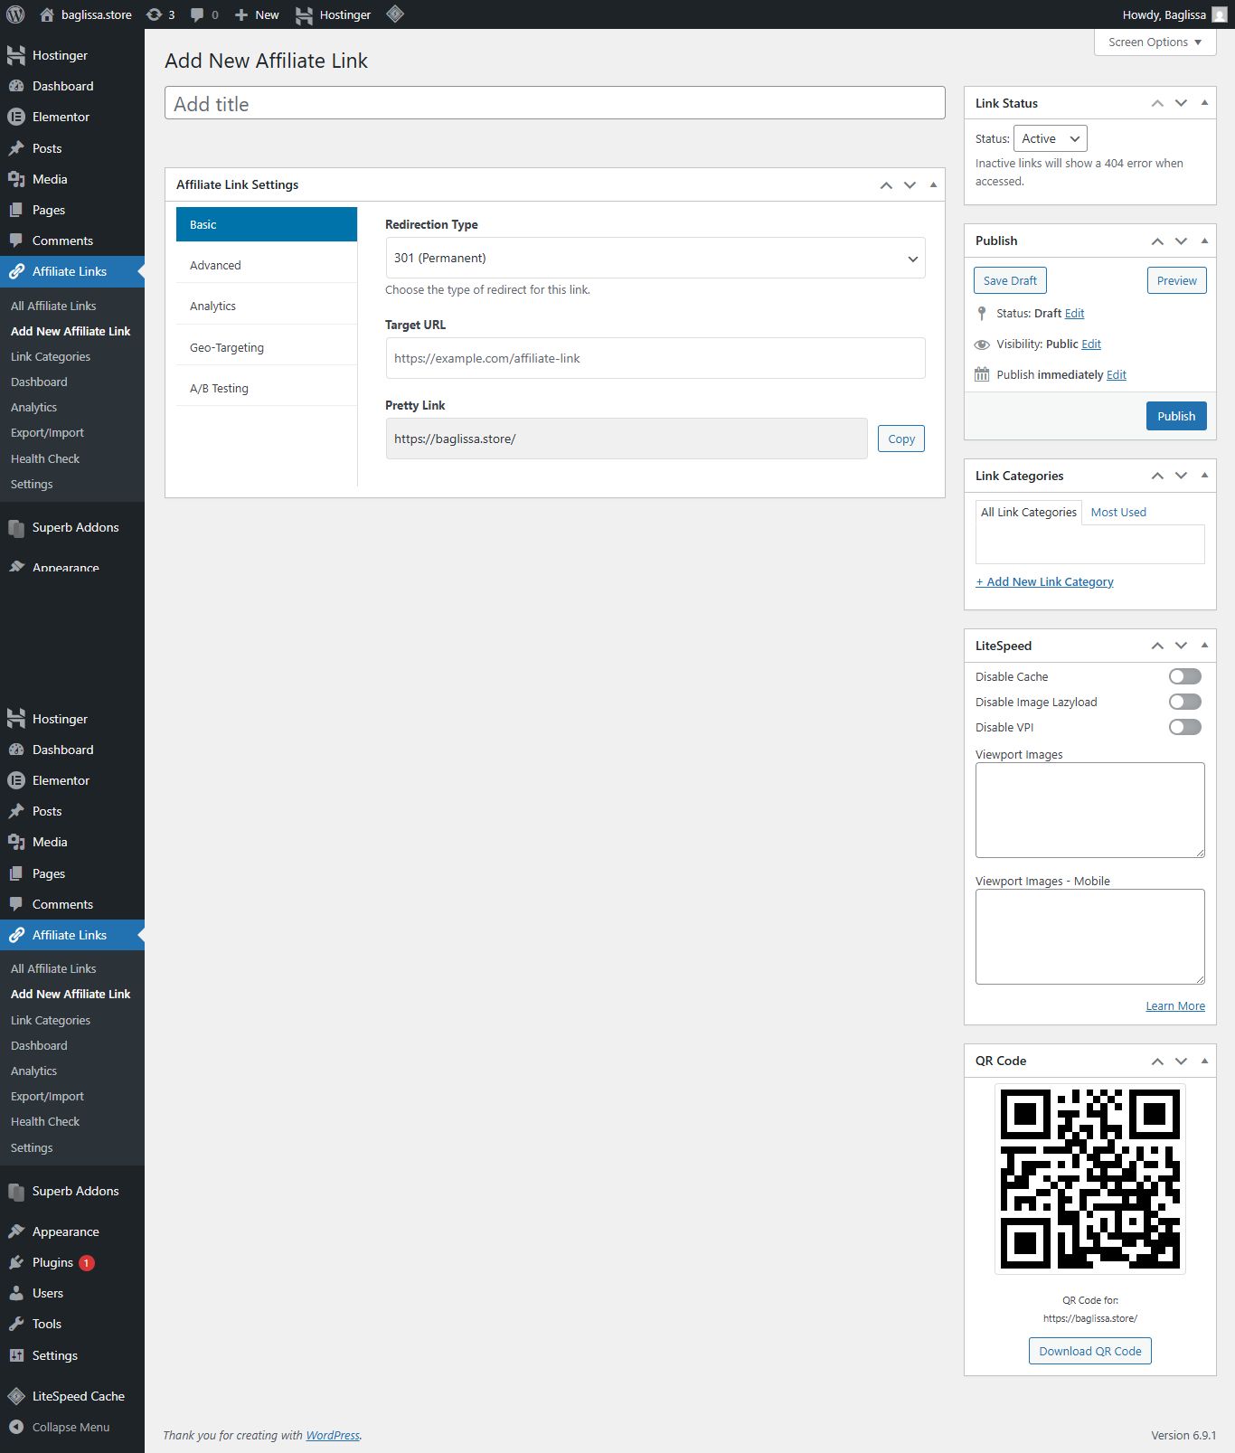
Task: Open Analytics tab in Affiliate Link Settings
Action: click(x=267, y=307)
